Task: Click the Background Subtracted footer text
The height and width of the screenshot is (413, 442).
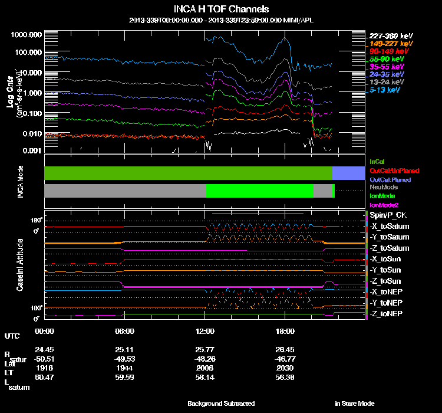Action: click(x=221, y=404)
